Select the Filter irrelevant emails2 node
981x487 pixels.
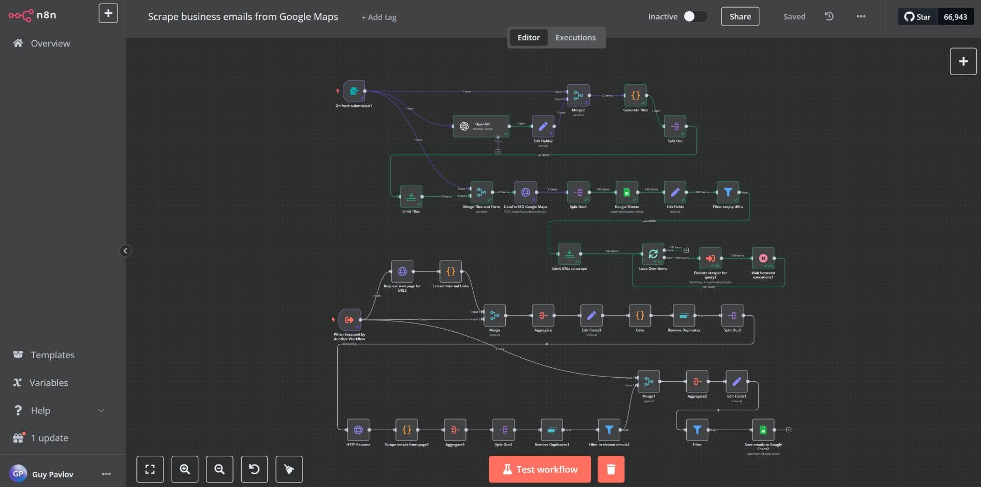[x=609, y=430]
